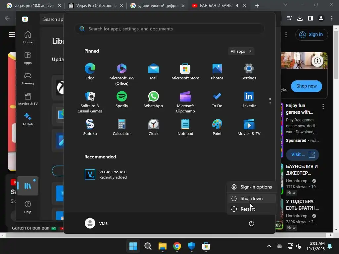339x254 pixels.
Task: Open the VM6 user account menu
Action: coord(96,223)
